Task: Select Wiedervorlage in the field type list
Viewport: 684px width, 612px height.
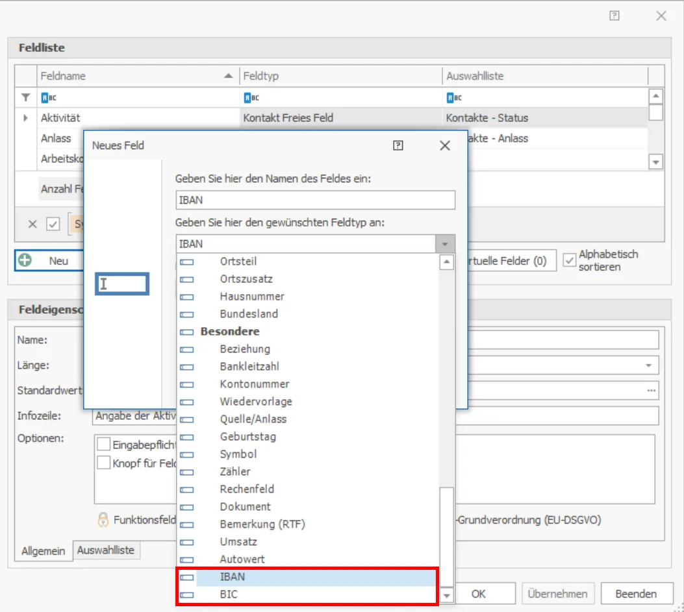Action: 308,402
